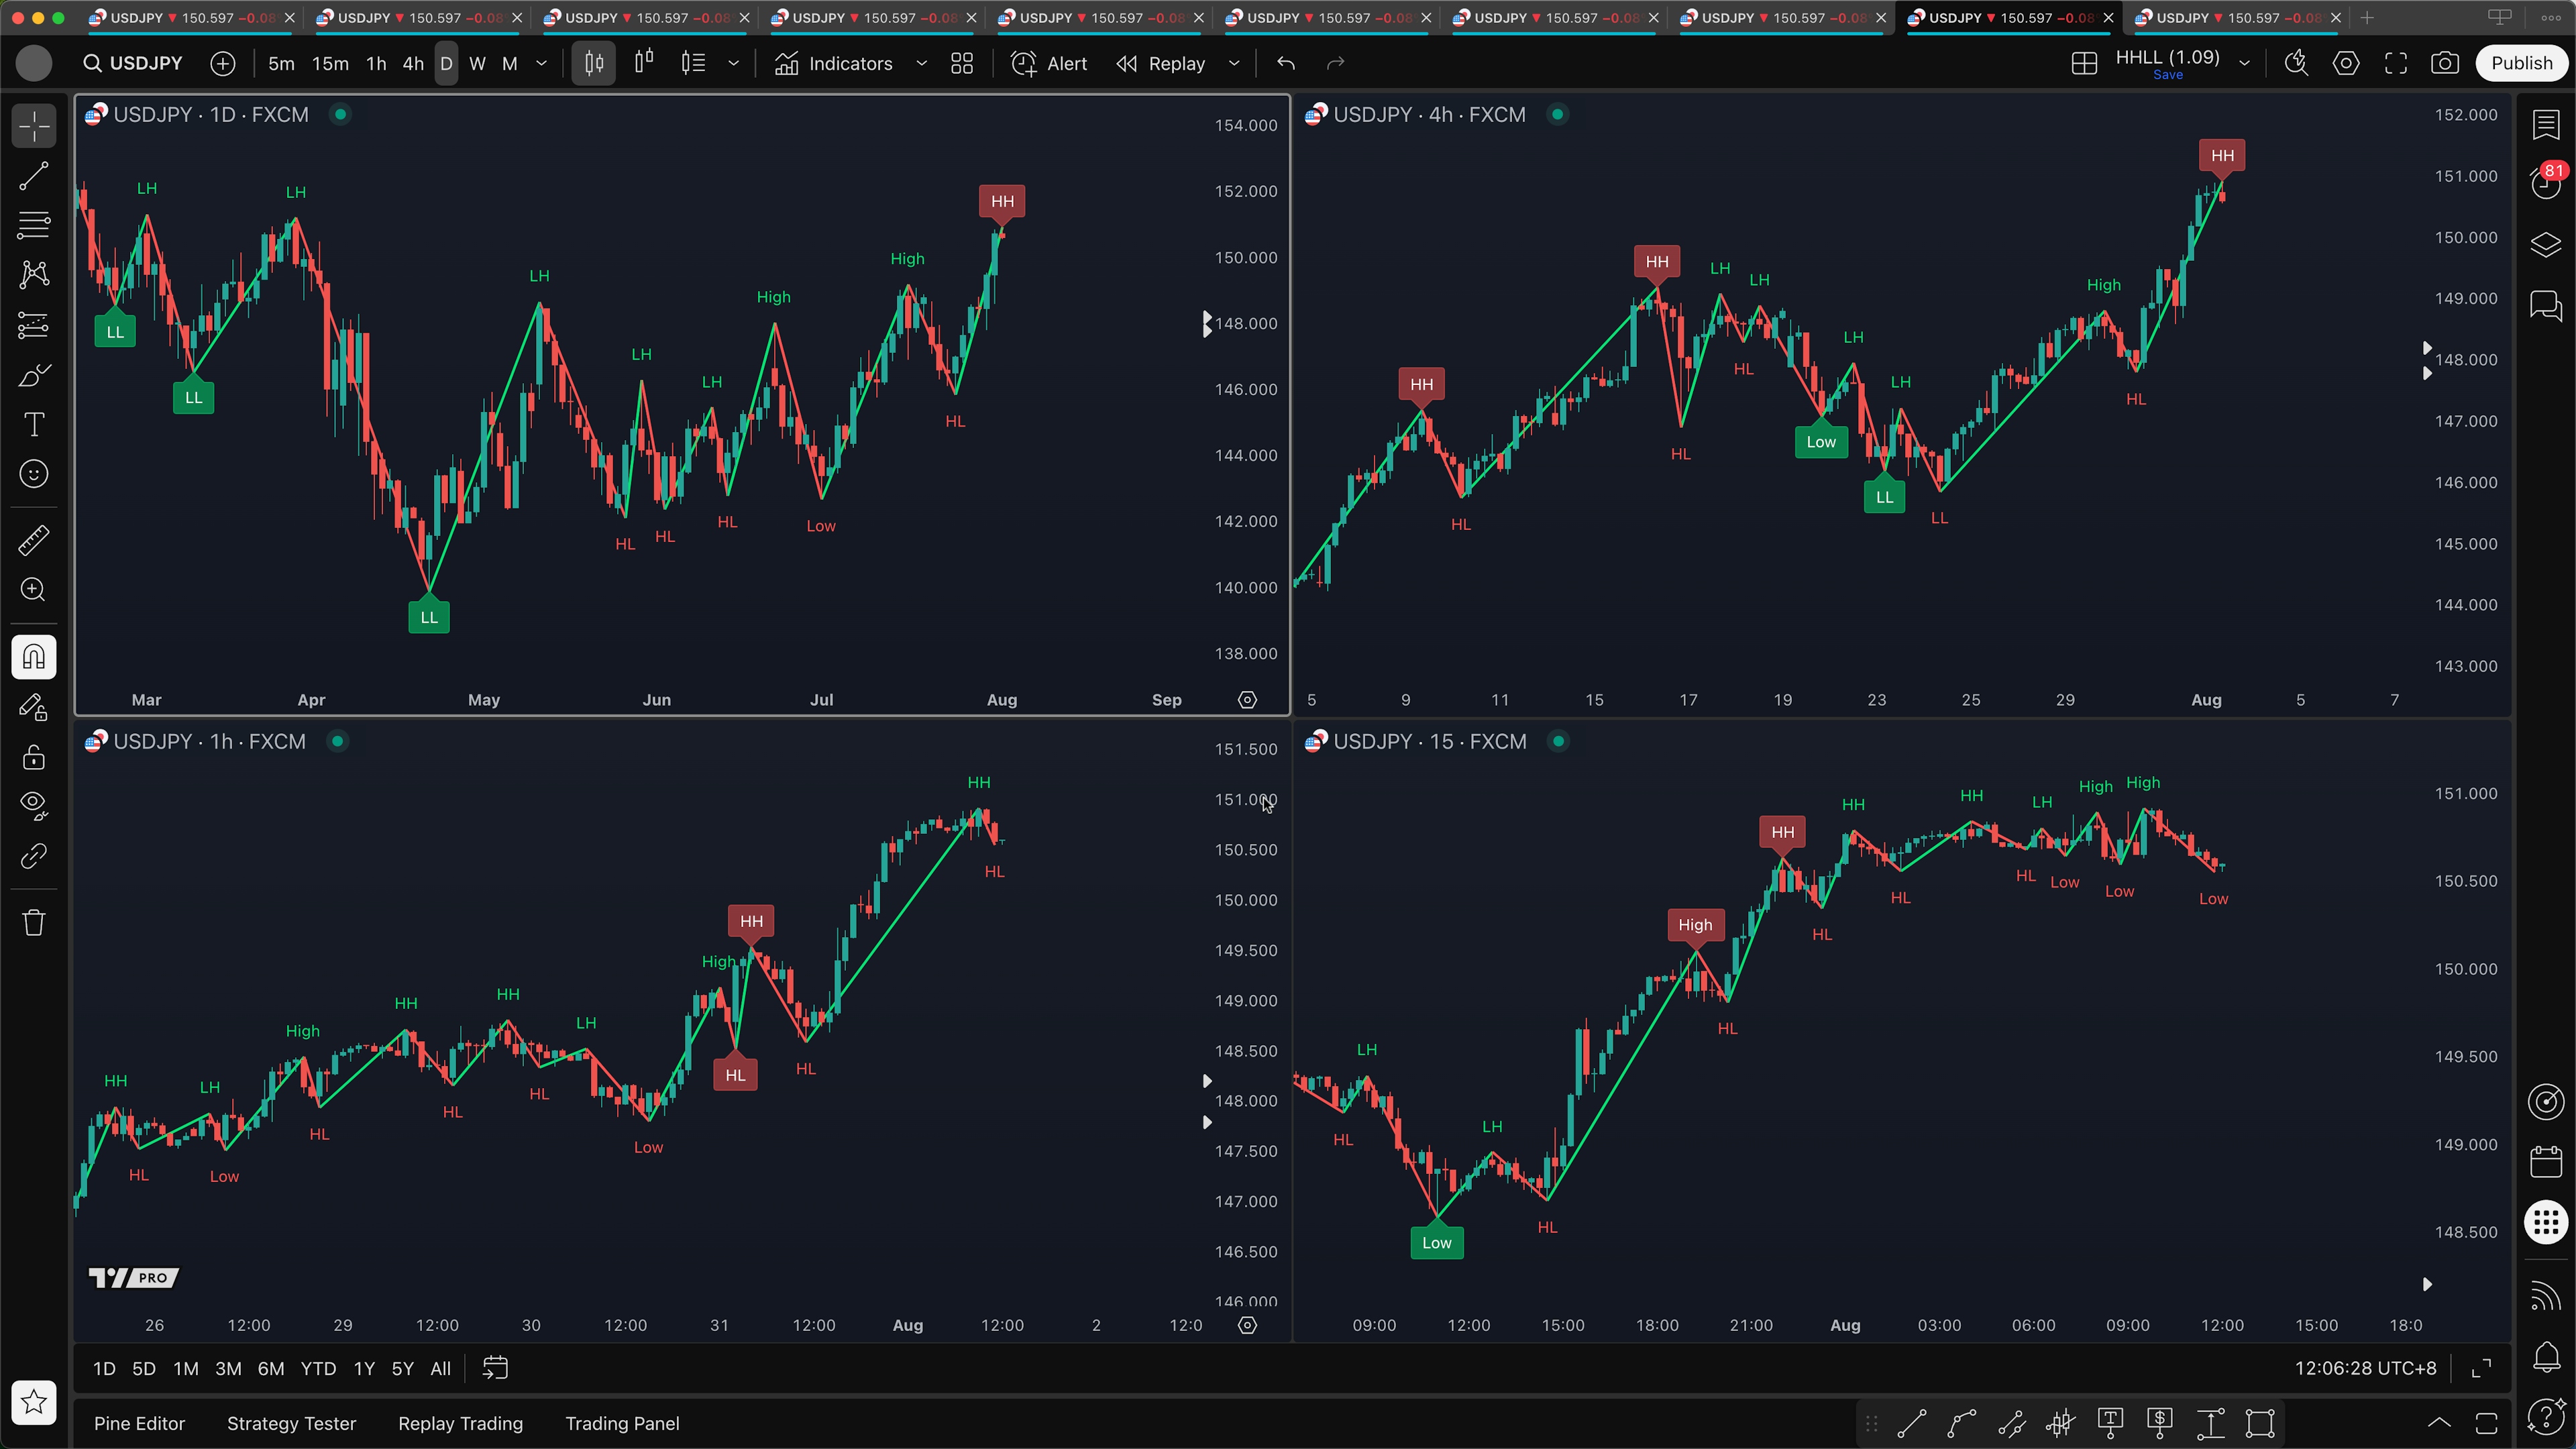Screen dimensions: 2576x1449
Task: Remove drawings with the trash icon
Action: coord(34,922)
